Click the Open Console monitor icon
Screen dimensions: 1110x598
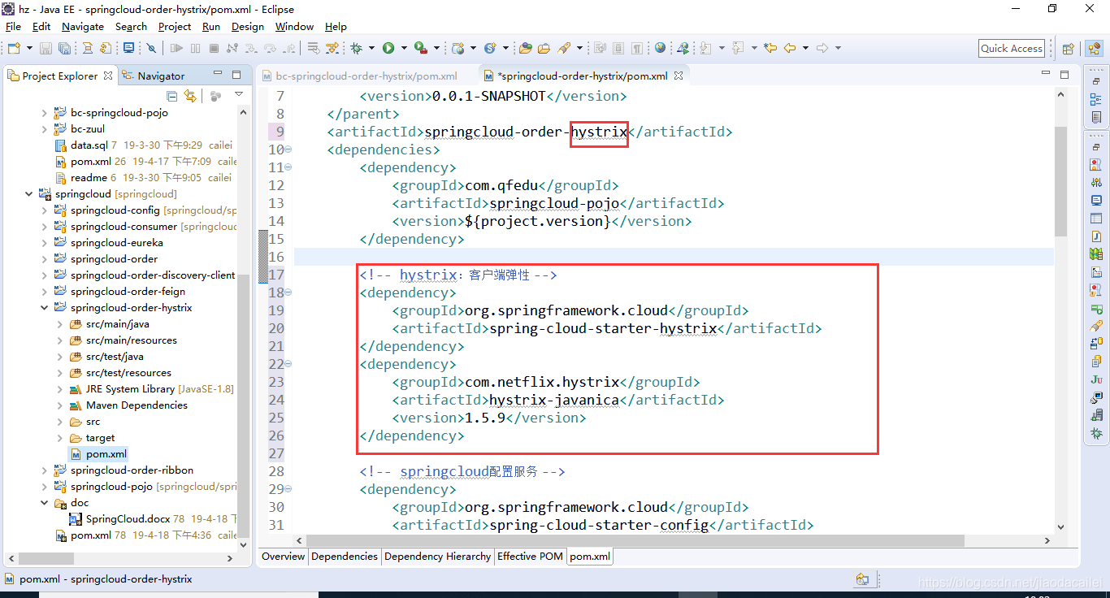128,48
